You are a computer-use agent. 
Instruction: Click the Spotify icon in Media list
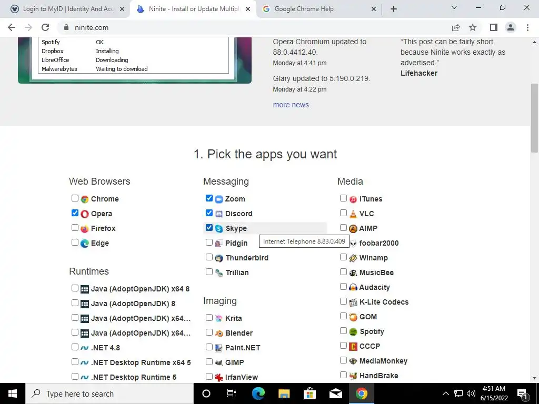[353, 332]
